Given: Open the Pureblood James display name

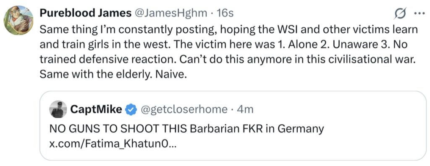Looking at the screenshot, I should [x=85, y=13].
